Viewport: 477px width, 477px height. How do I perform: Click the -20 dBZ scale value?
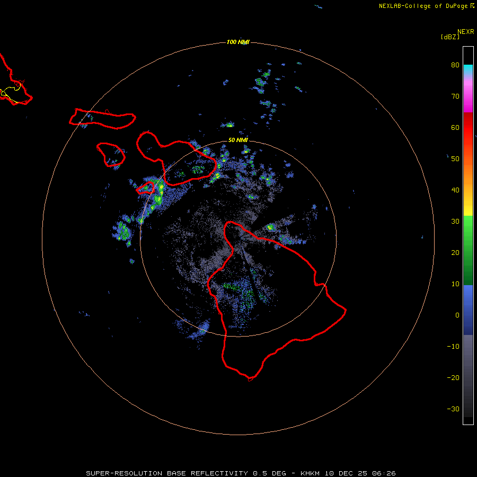click(x=453, y=377)
